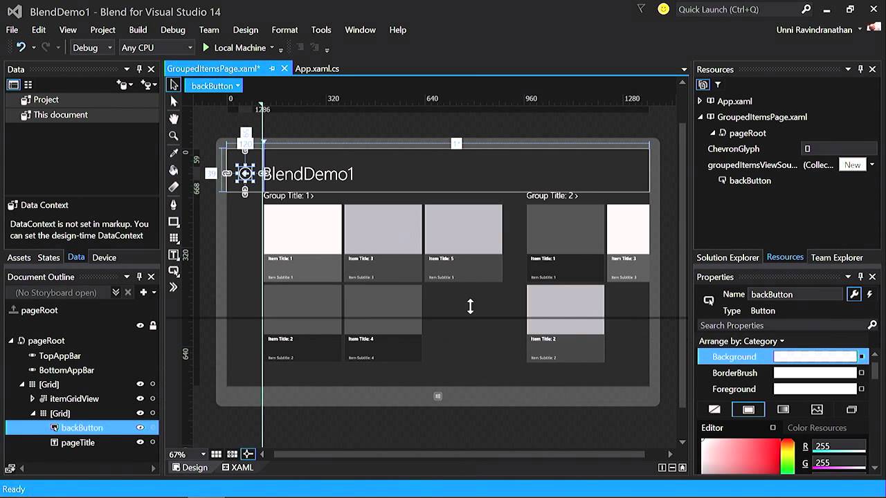Image resolution: width=886 pixels, height=498 pixels.
Task: Close the storyboard with X icon
Action: pyautogui.click(x=128, y=293)
